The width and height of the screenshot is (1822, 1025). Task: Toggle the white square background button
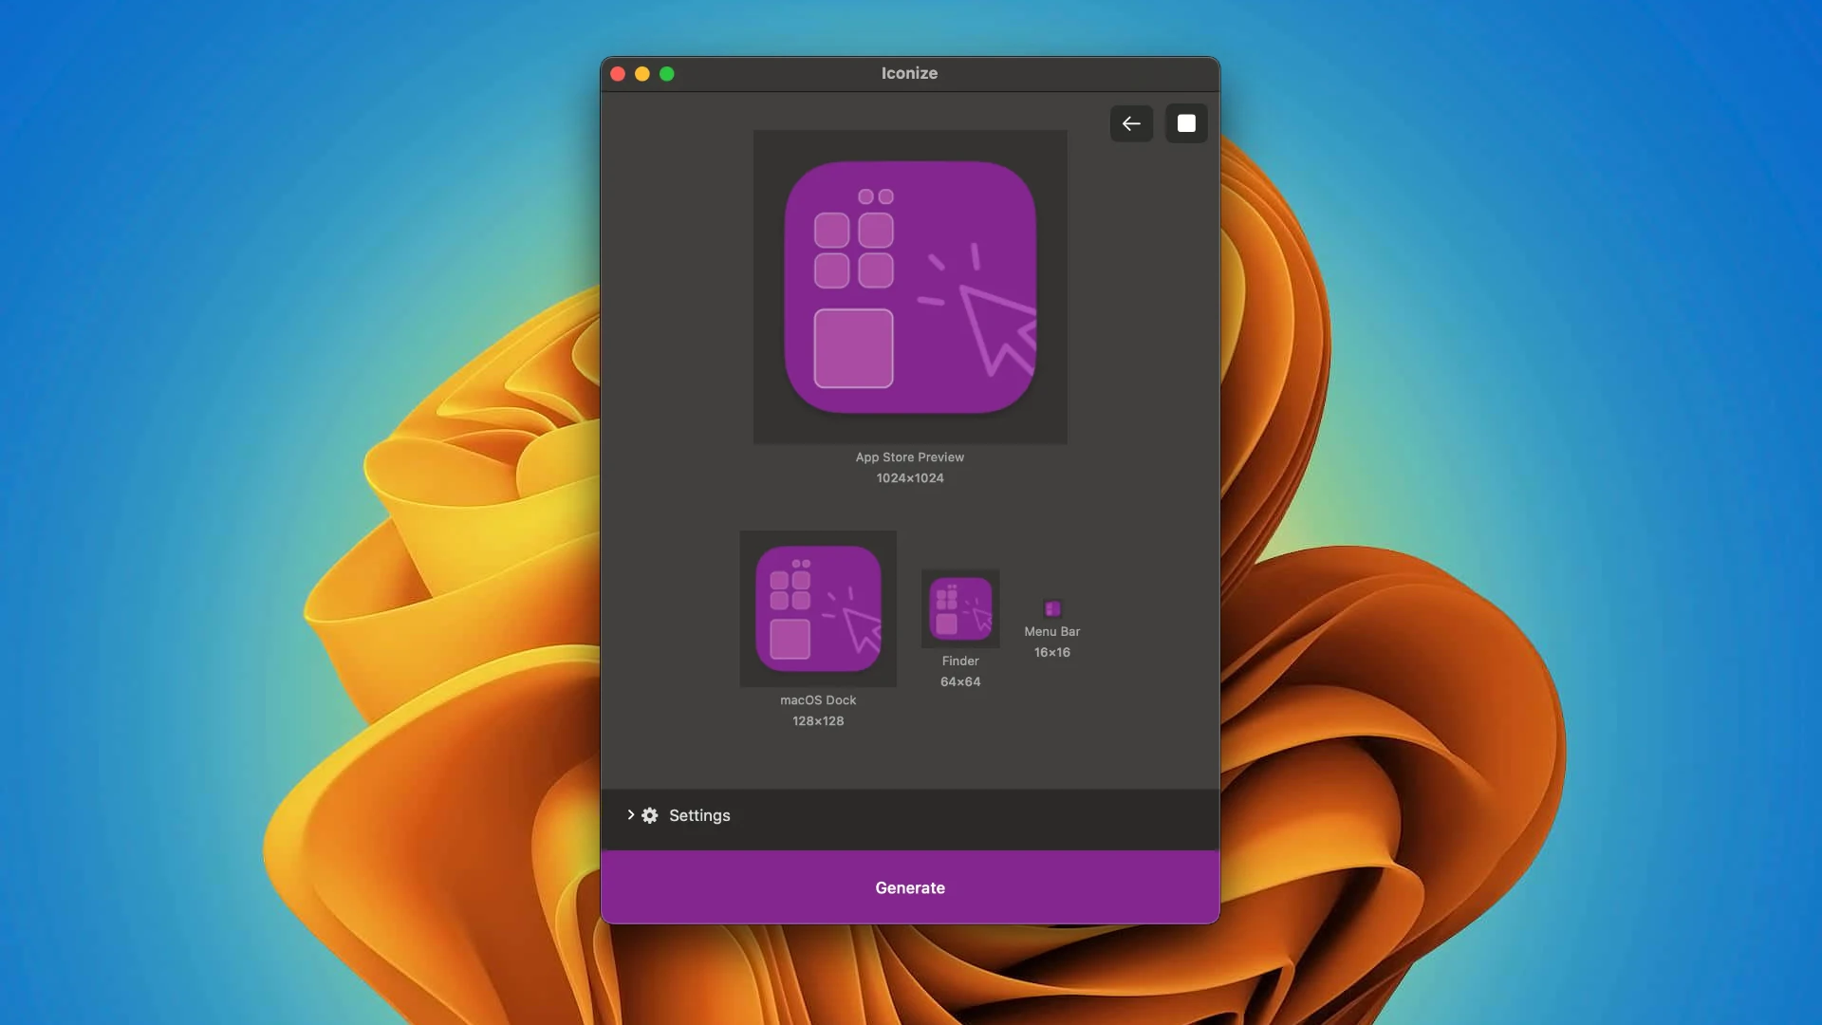pos(1186,123)
